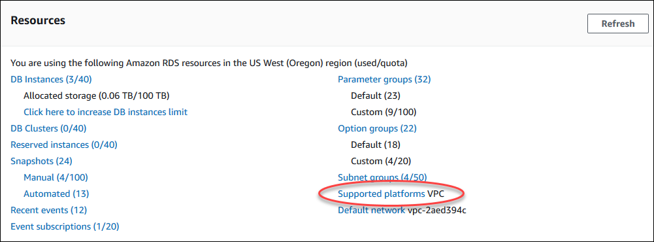Select Default (23) under Parameter groups
654x242 pixels.
point(376,95)
